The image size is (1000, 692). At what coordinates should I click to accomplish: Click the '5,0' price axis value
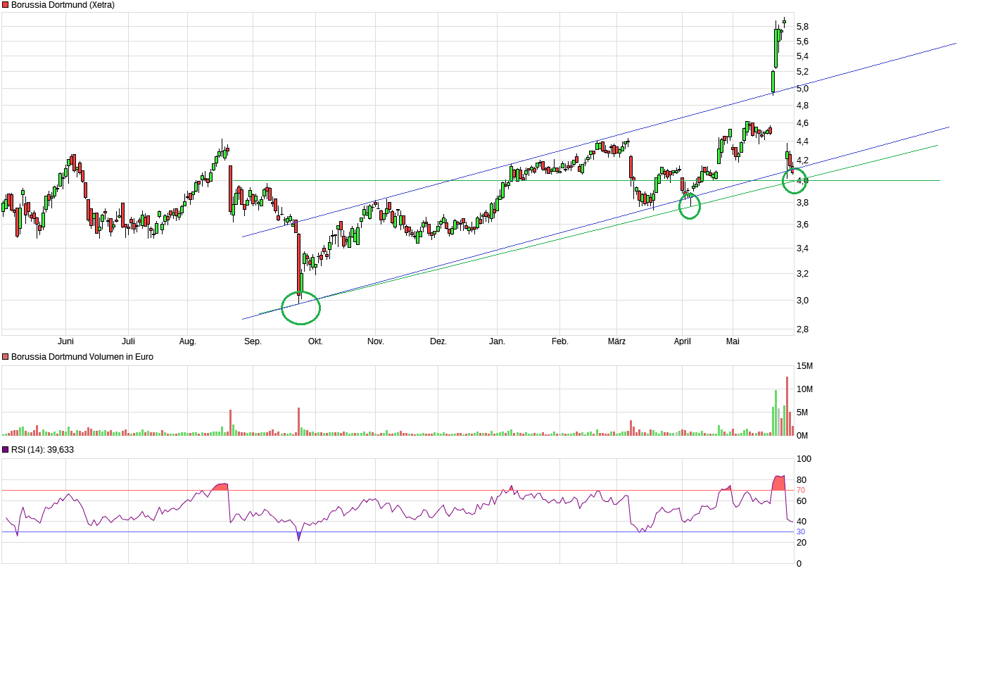coord(802,89)
